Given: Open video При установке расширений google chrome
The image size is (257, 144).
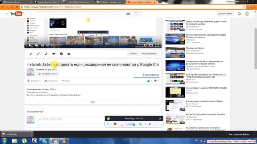Looking at the screenshot, I should pos(206,23).
